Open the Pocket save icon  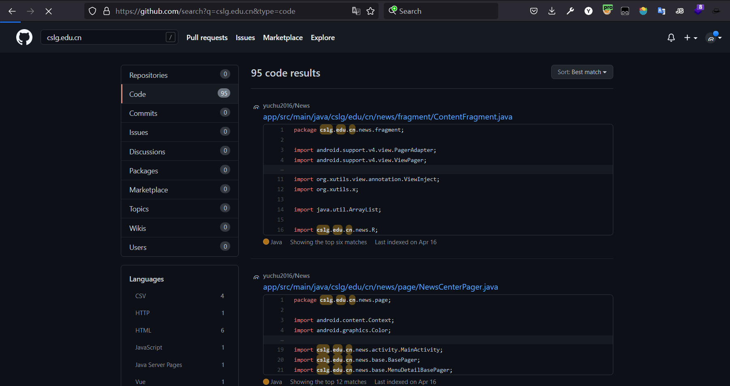(x=534, y=11)
